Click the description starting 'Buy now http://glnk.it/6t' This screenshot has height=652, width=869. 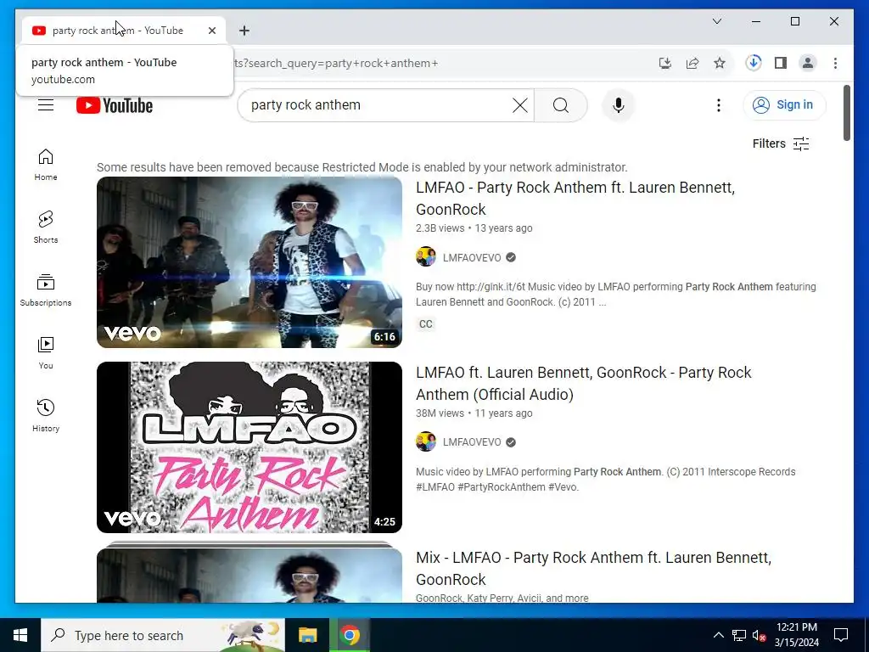pos(616,295)
